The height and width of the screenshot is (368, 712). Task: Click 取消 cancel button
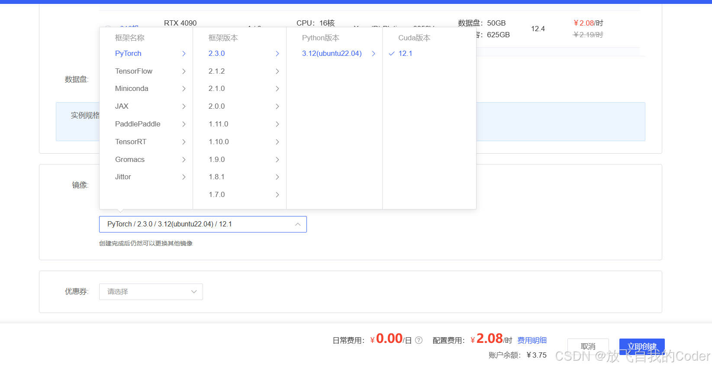(x=588, y=346)
